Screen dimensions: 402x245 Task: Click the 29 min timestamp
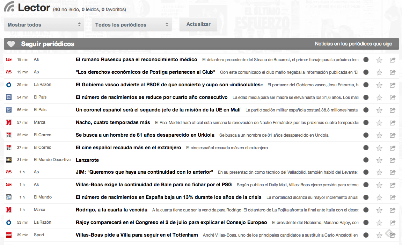pos(23,85)
